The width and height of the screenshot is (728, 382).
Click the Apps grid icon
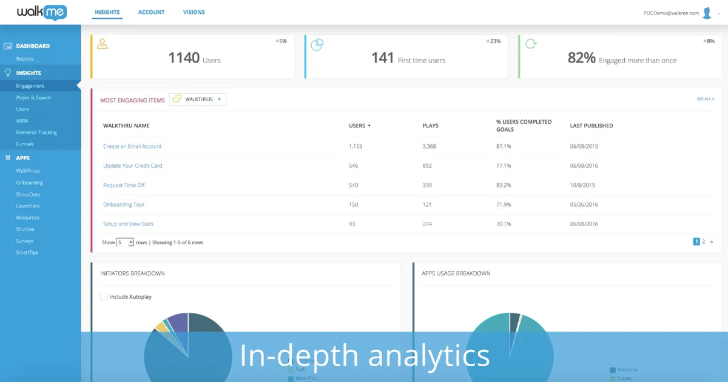pos(8,158)
